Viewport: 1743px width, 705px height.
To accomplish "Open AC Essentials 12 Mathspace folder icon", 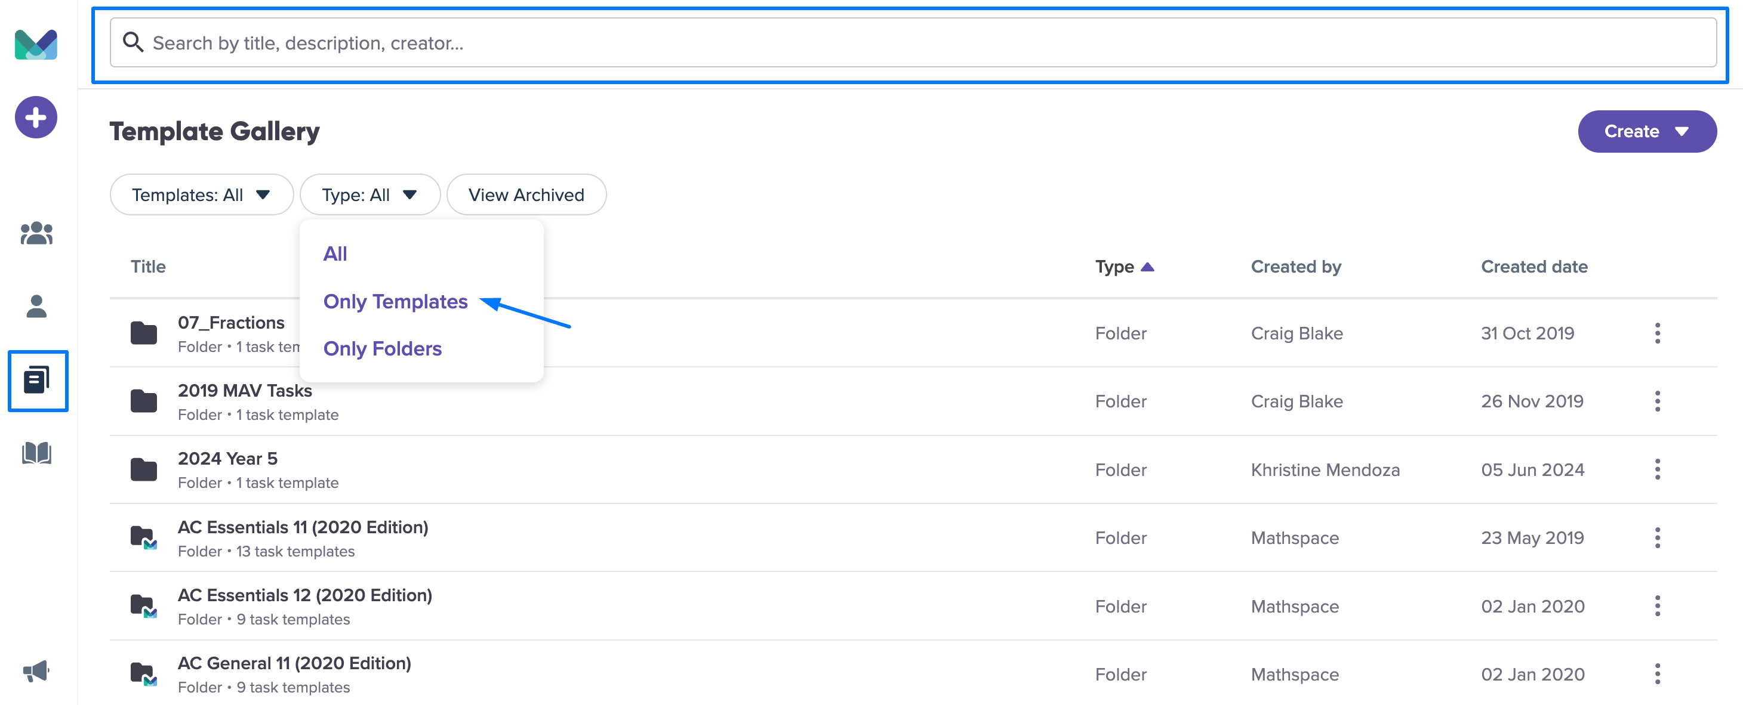I will [143, 607].
